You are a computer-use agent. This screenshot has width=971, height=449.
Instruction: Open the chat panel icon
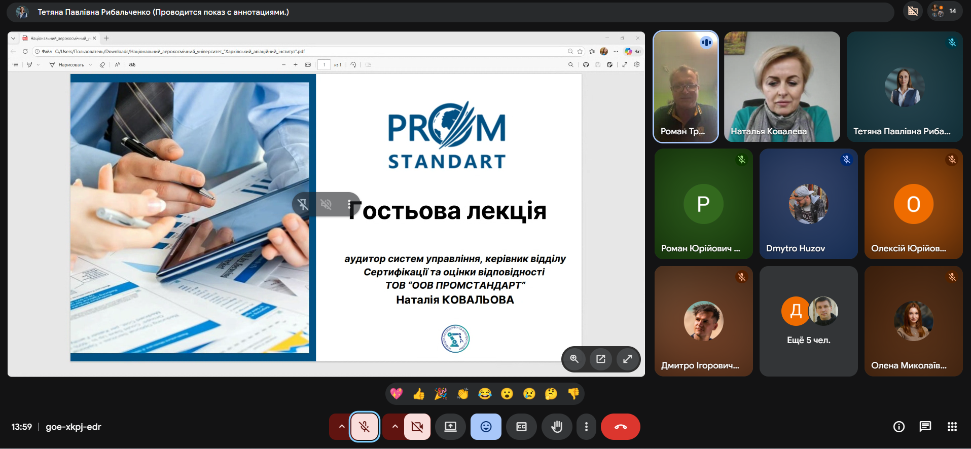click(925, 427)
